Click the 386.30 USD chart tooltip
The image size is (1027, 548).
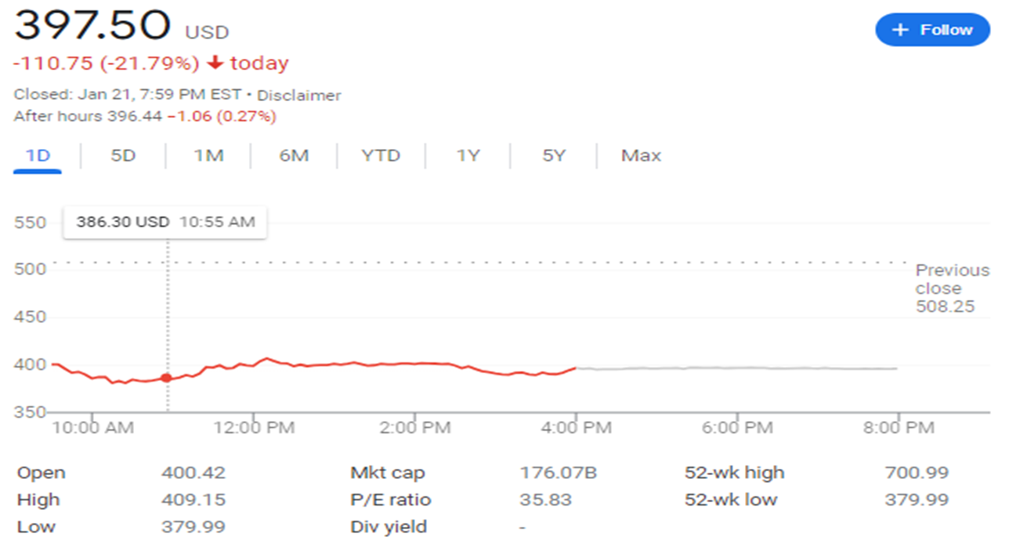click(x=165, y=222)
